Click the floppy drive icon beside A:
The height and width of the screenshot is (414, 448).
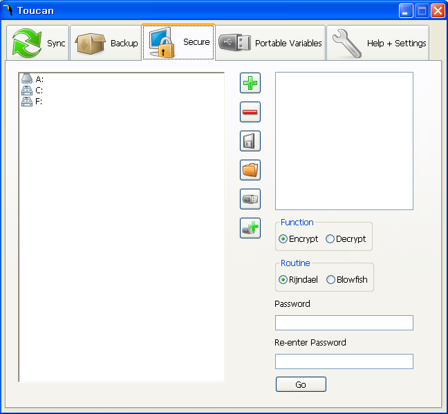tap(27, 79)
